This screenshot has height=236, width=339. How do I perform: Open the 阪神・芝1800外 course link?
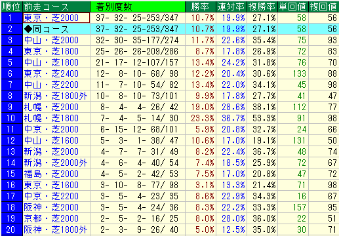tap(56, 229)
